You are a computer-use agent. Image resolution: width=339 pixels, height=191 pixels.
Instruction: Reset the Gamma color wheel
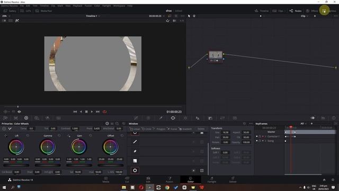pyautogui.click(x=59, y=136)
